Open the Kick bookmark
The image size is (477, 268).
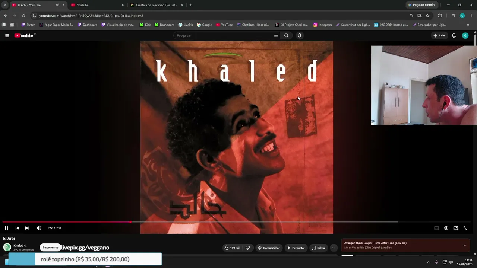(x=145, y=25)
